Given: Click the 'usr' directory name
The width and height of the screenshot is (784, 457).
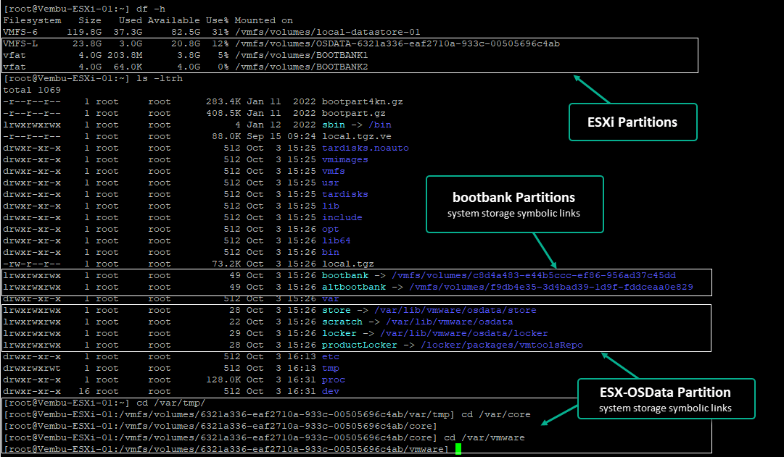Looking at the screenshot, I should point(331,183).
